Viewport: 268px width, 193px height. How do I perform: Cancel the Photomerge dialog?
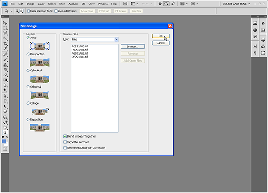point(161,43)
